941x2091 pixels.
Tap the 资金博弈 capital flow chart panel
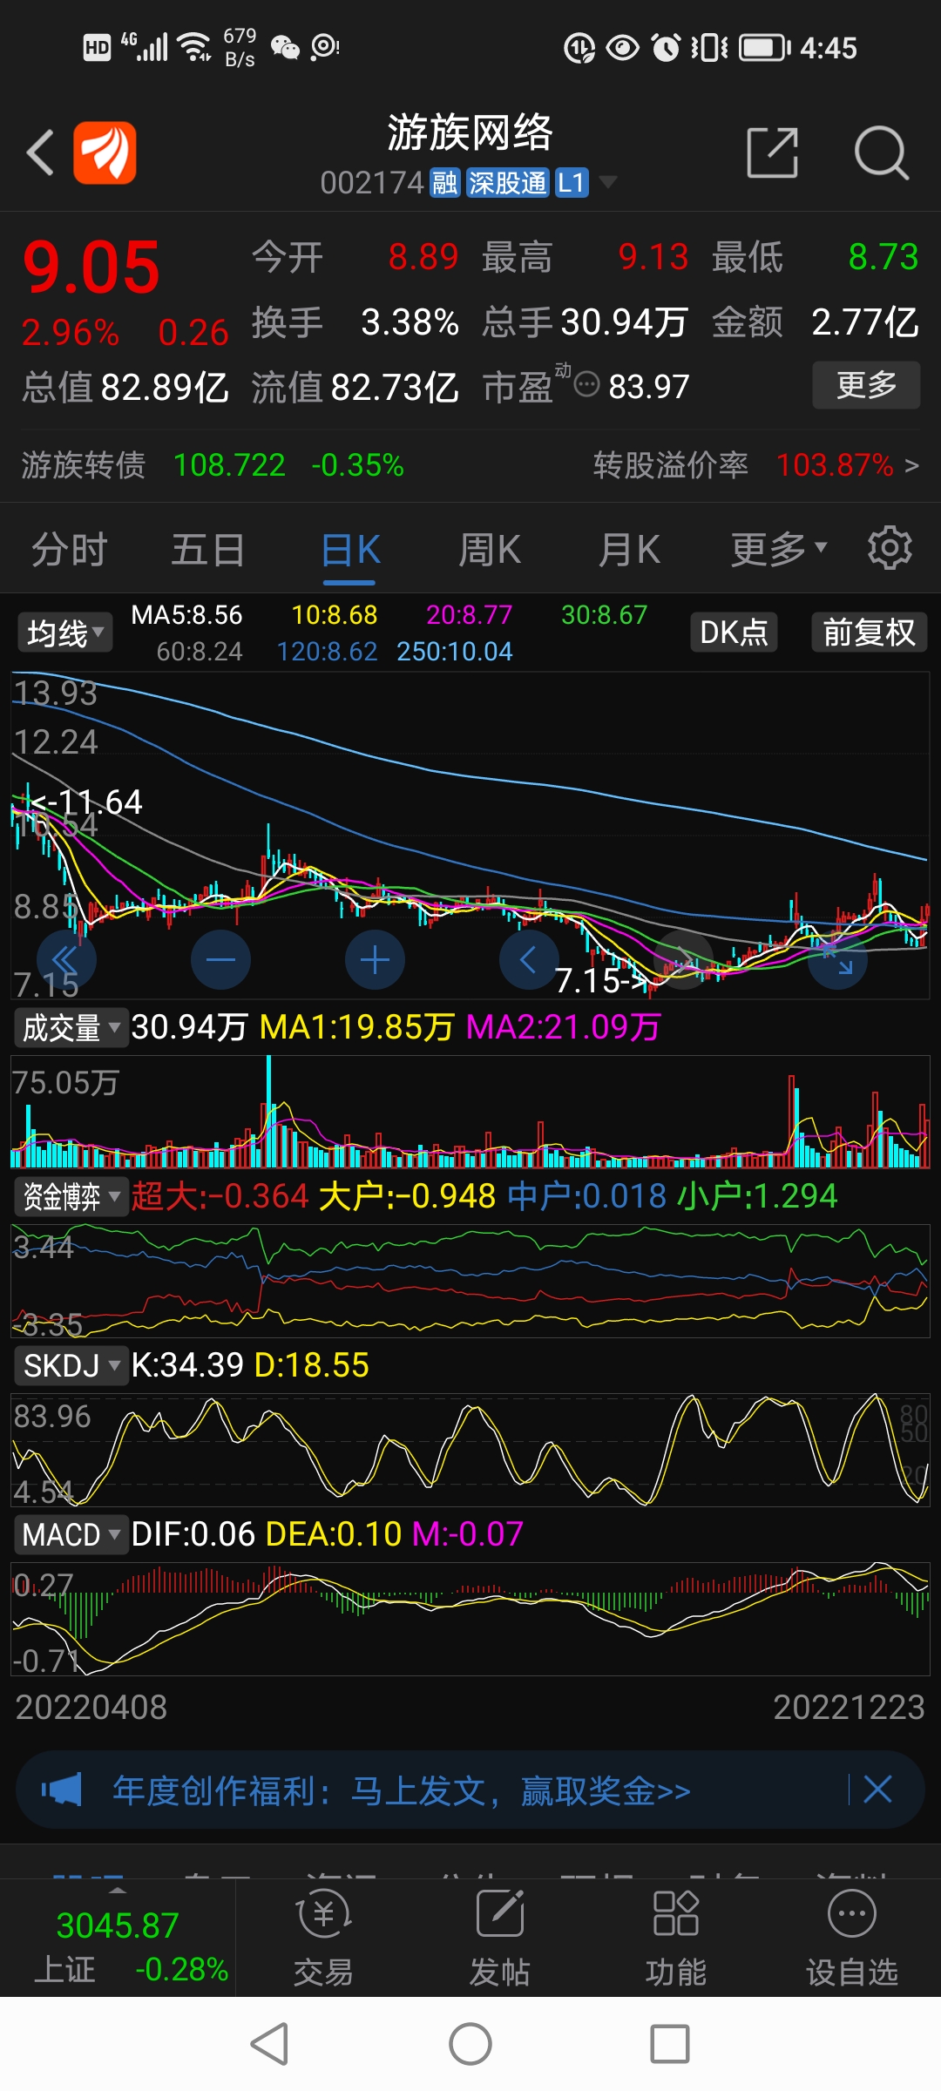[x=470, y=1281]
